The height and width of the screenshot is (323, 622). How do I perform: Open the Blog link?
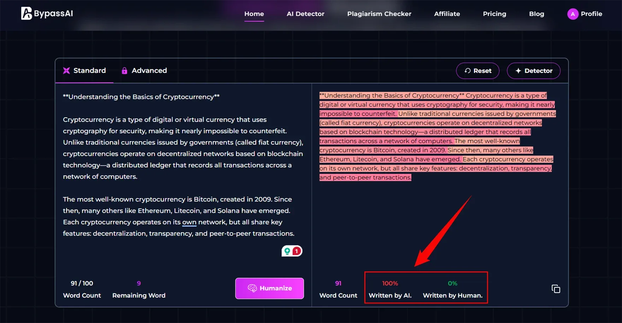click(x=536, y=14)
